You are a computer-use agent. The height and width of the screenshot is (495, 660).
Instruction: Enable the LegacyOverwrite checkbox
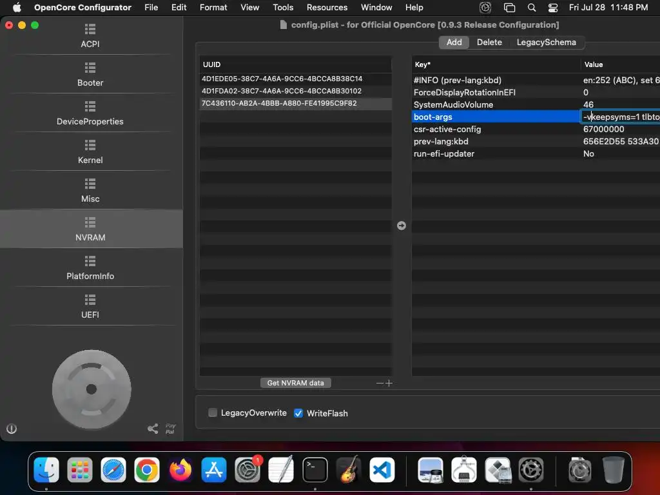pos(213,413)
